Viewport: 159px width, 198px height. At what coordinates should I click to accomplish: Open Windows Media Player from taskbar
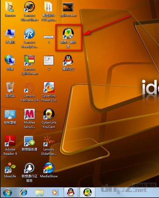(x=55, y=193)
